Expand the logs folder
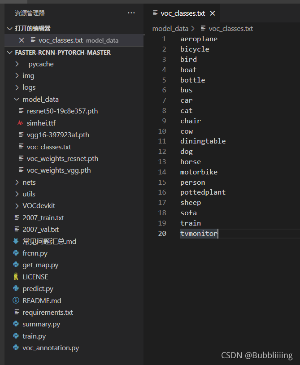Screen dimensions: 300x365 coord(17,87)
